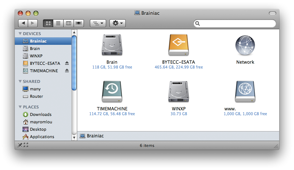294x170 pixels.
Task: Open Downloads in the sidebar
Action: tap(43, 114)
